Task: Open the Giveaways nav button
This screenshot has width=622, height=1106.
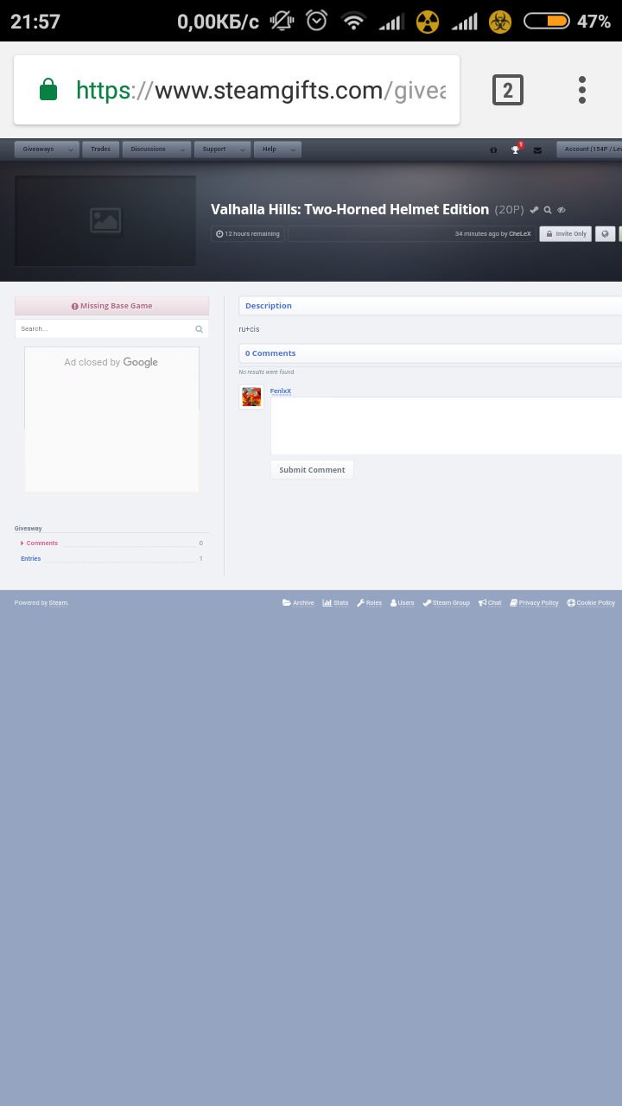Action: tap(39, 149)
